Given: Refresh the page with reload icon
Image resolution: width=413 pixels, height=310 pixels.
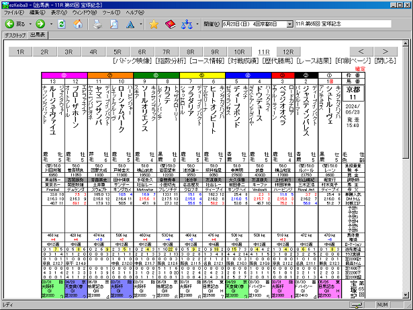Looking at the screenshot, I should pos(62,24).
